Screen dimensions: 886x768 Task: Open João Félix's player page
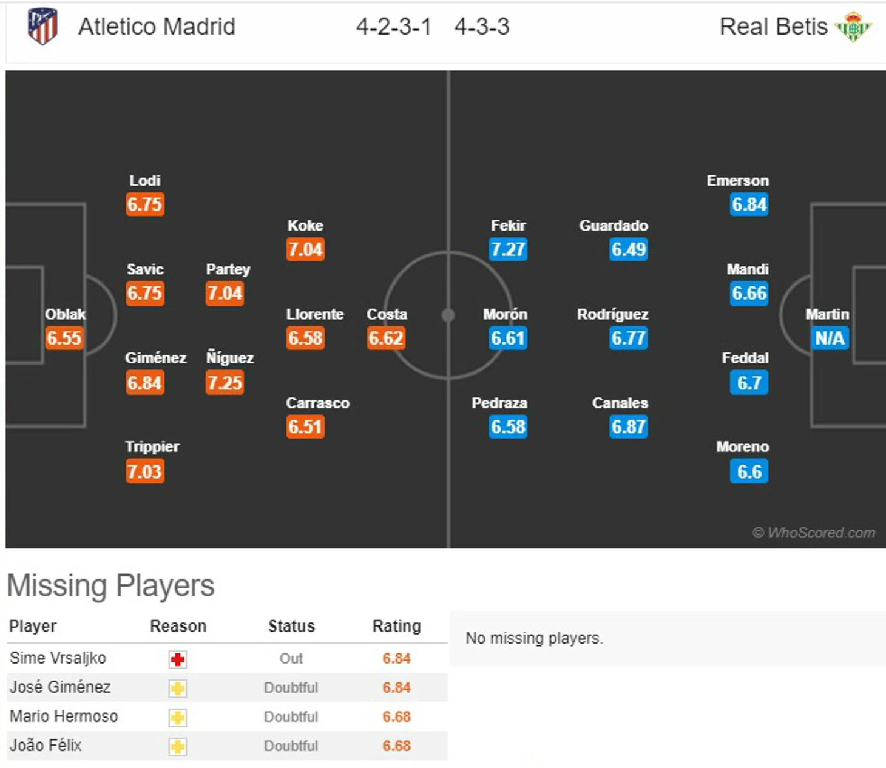click(x=46, y=746)
